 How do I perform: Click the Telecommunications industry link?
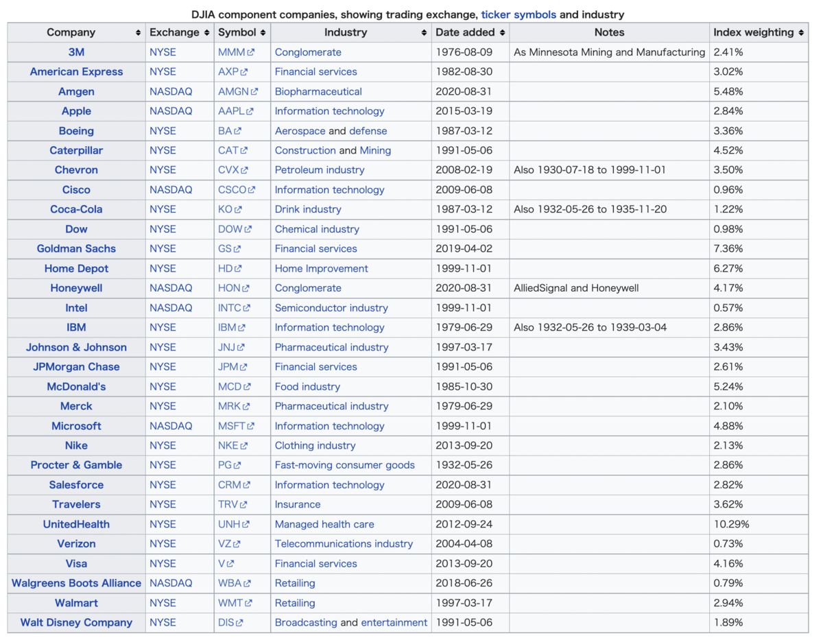pos(344,544)
